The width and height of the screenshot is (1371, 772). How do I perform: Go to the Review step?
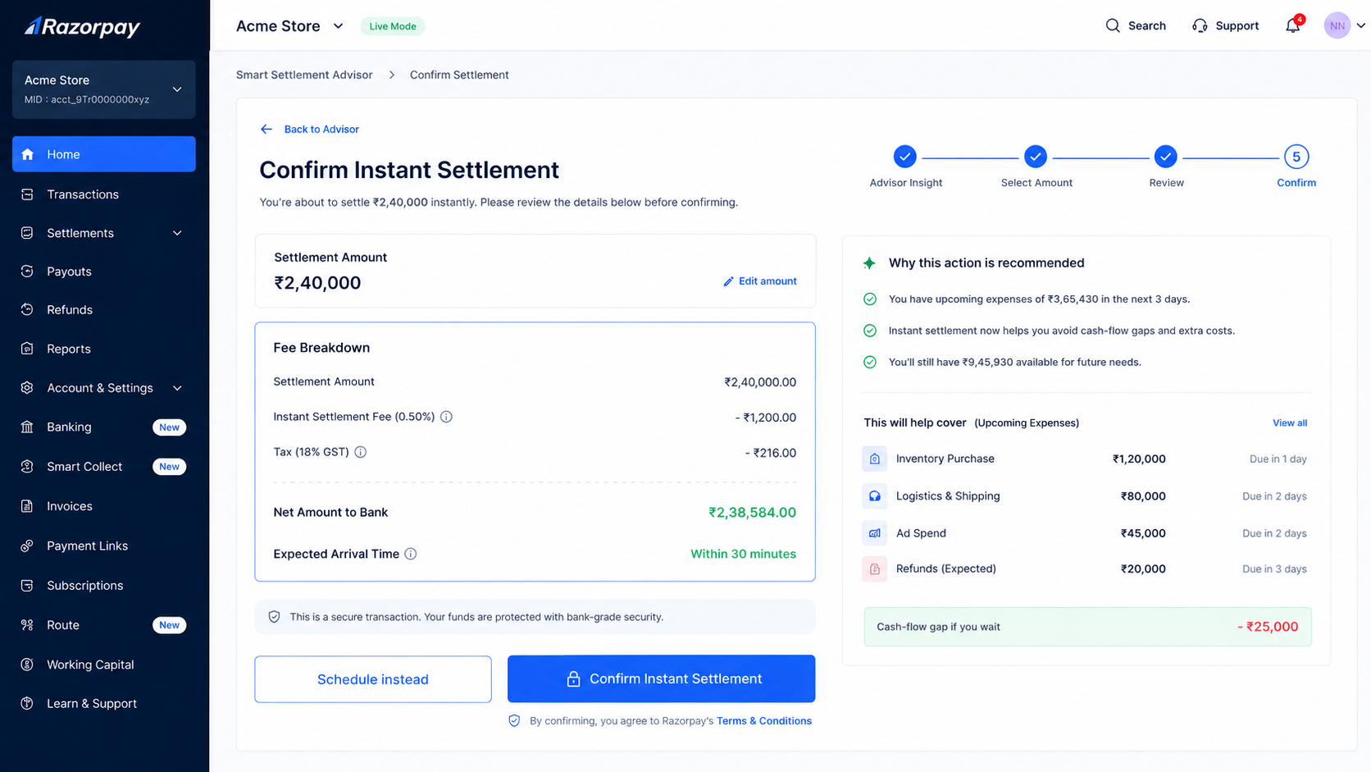1166,156
